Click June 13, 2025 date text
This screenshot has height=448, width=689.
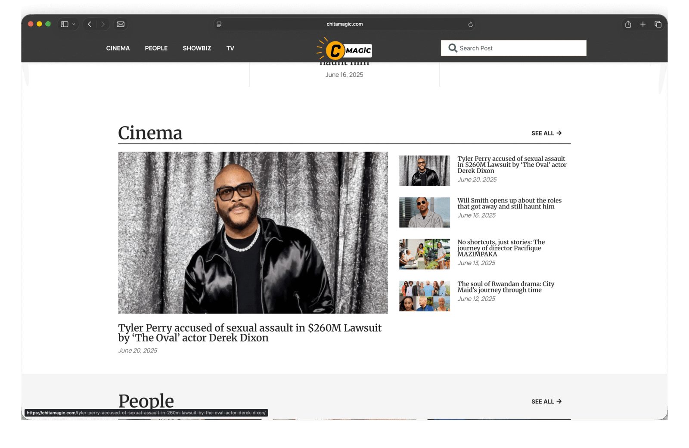point(476,263)
